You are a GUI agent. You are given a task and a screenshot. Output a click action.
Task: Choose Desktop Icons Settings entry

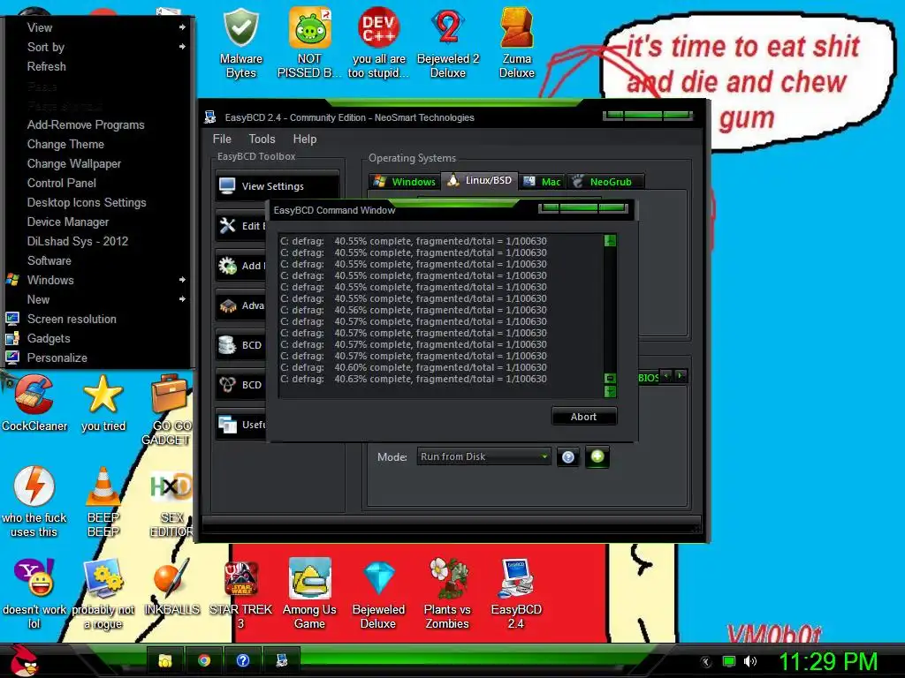point(98,203)
